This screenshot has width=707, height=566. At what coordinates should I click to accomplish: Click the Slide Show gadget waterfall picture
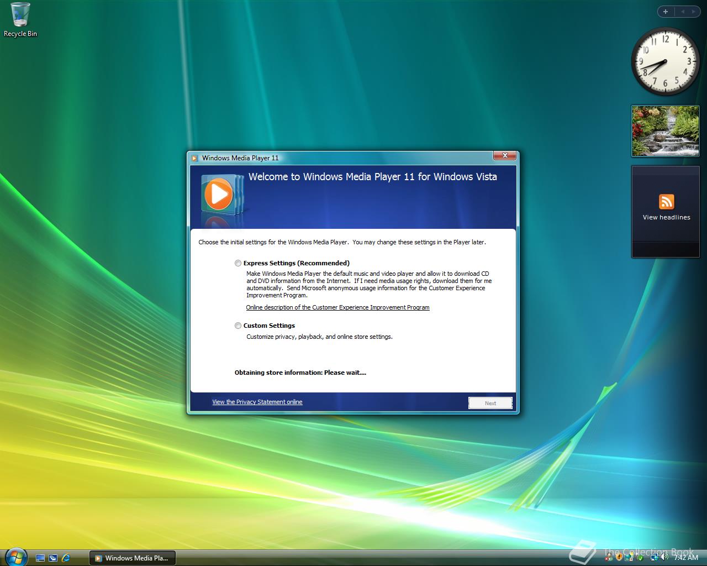[x=665, y=131]
